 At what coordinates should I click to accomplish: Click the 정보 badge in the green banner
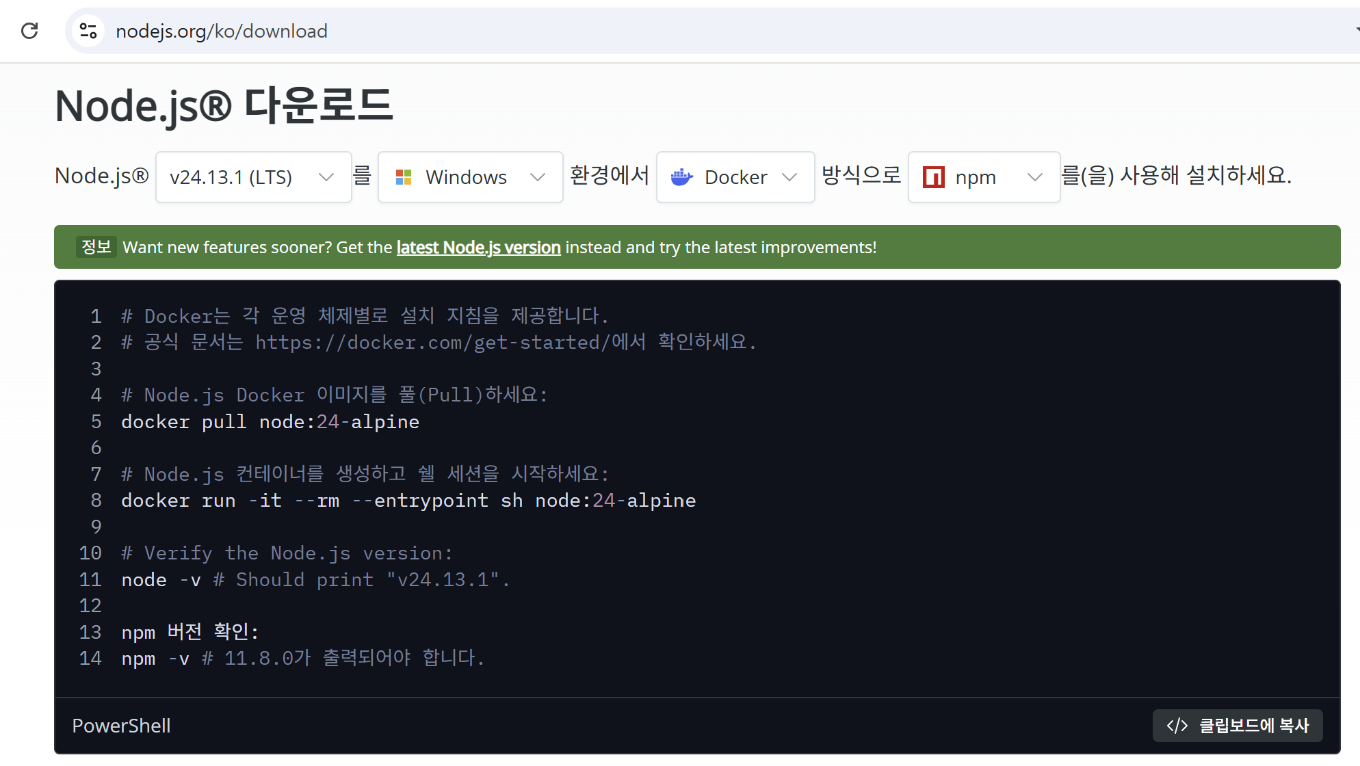point(96,247)
